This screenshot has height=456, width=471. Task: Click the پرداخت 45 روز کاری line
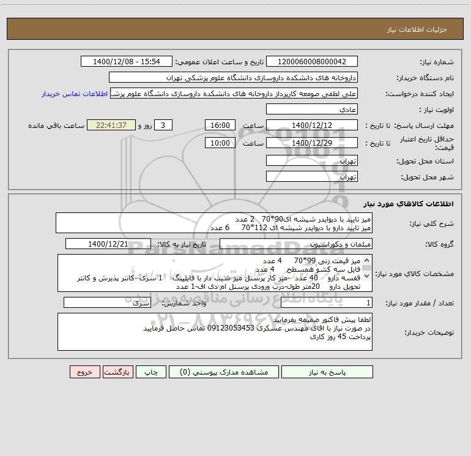coord(340,337)
